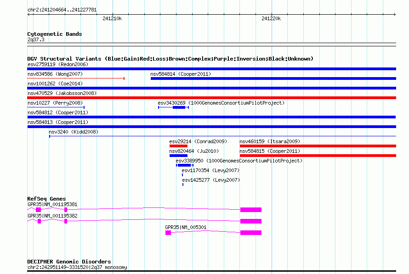Image resolution: width=409 pixels, height=274 pixels.
Task: Open esv3430269 1000GenomesConsortiumPilotProject label
Action: [x=221, y=103]
